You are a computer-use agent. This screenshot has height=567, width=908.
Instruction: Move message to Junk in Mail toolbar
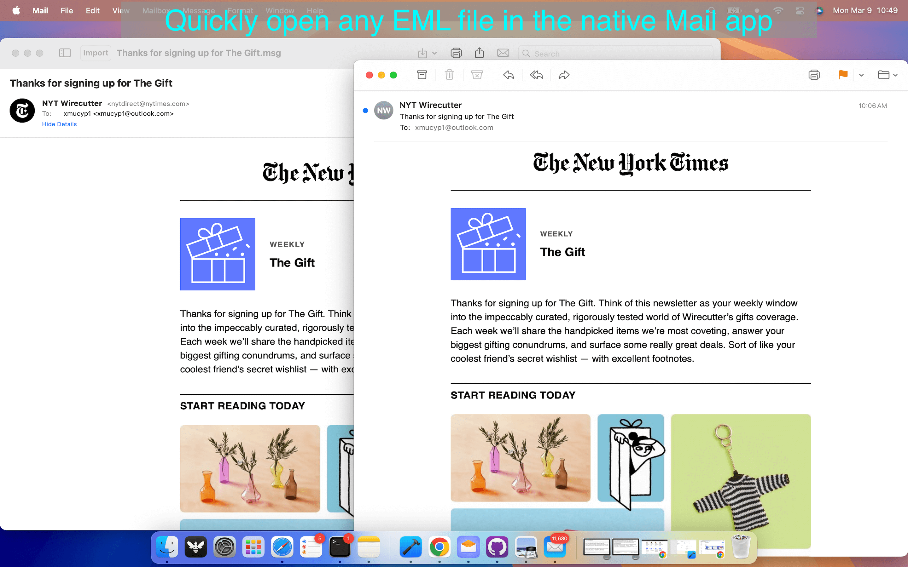[x=477, y=75]
